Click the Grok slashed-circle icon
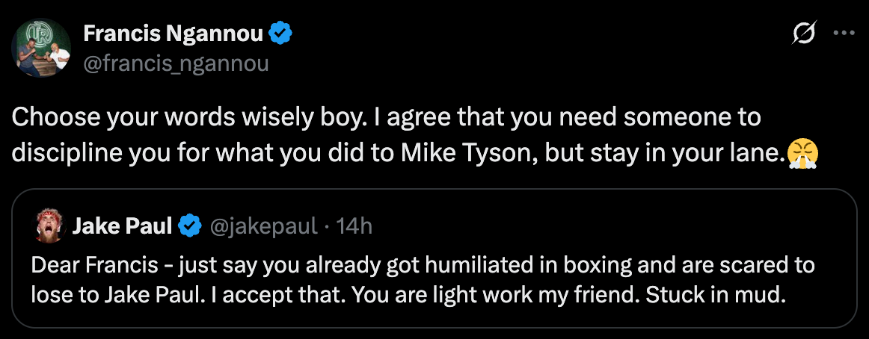Image resolution: width=869 pixels, height=339 pixels. tap(806, 34)
